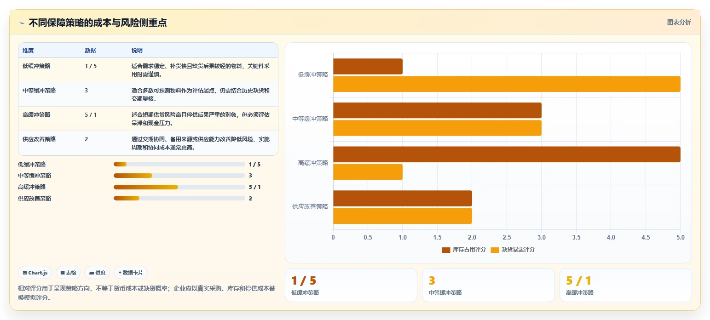Screen dimensions: 710x320
Task: Toggle the 缺货暴露评分 legend item
Action: point(513,250)
